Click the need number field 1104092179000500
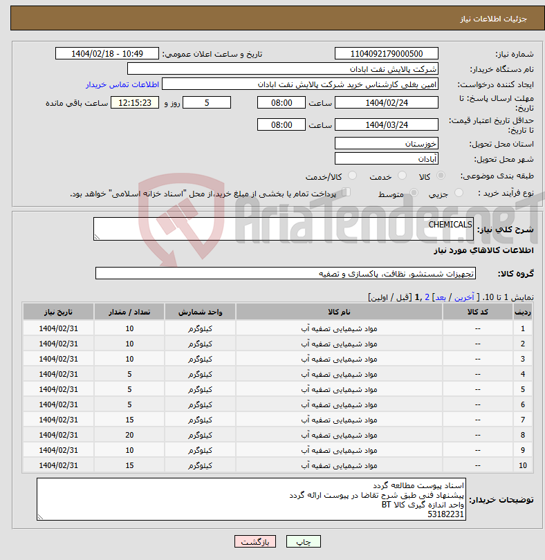 coord(387,53)
